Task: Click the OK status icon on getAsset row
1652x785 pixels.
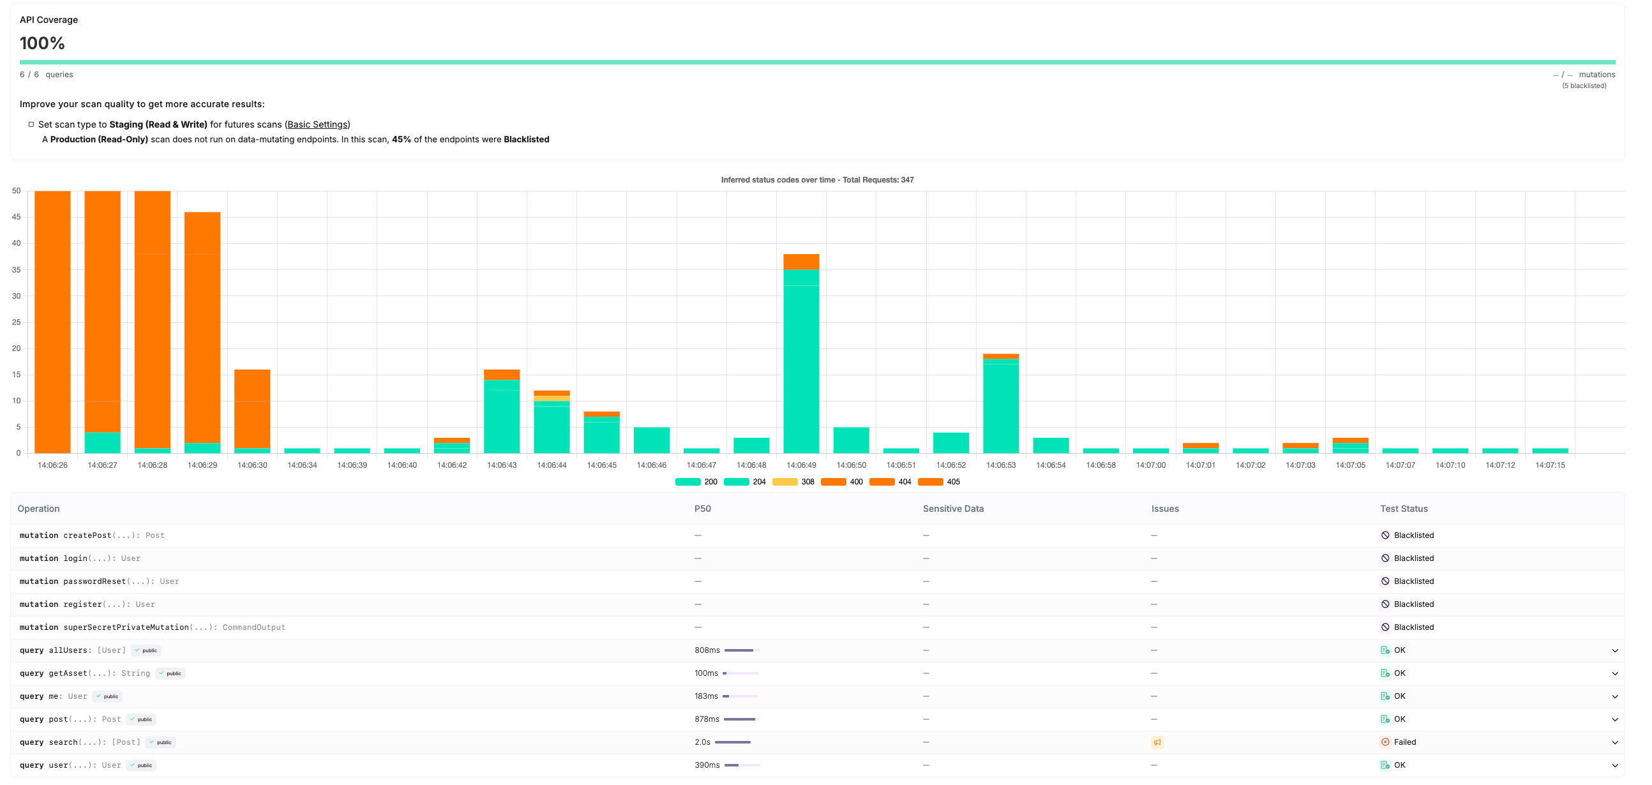Action: tap(1385, 673)
